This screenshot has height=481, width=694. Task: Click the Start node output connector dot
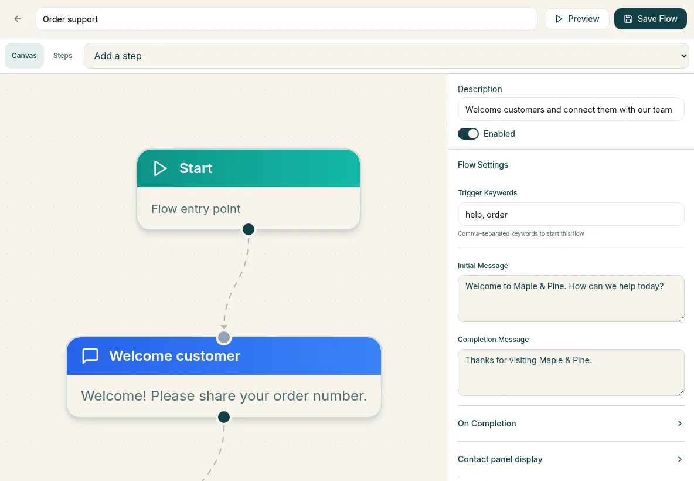tap(249, 229)
